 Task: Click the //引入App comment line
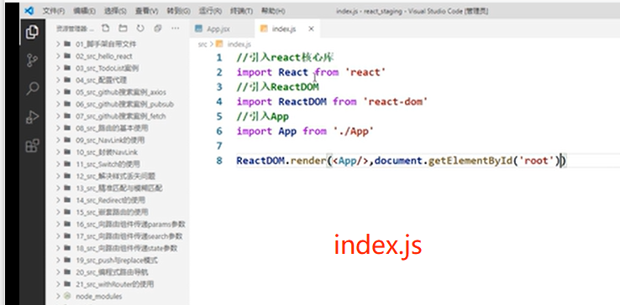[263, 116]
